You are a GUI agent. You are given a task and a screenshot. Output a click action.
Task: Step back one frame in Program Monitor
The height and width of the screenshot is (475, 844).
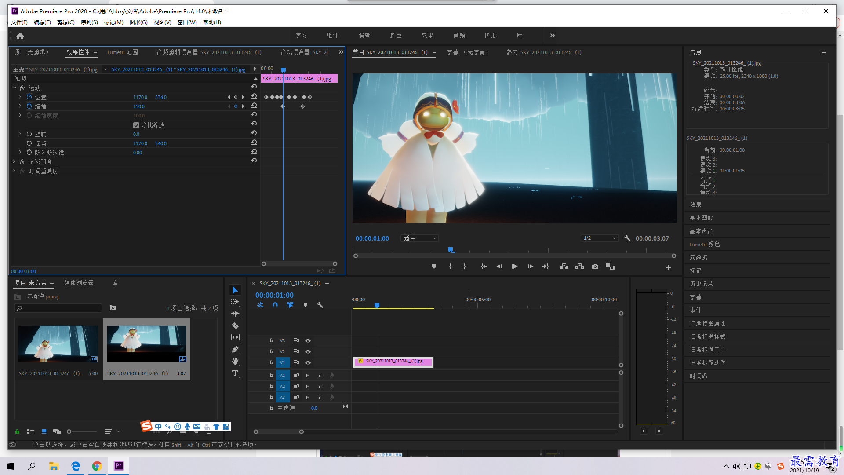point(499,267)
